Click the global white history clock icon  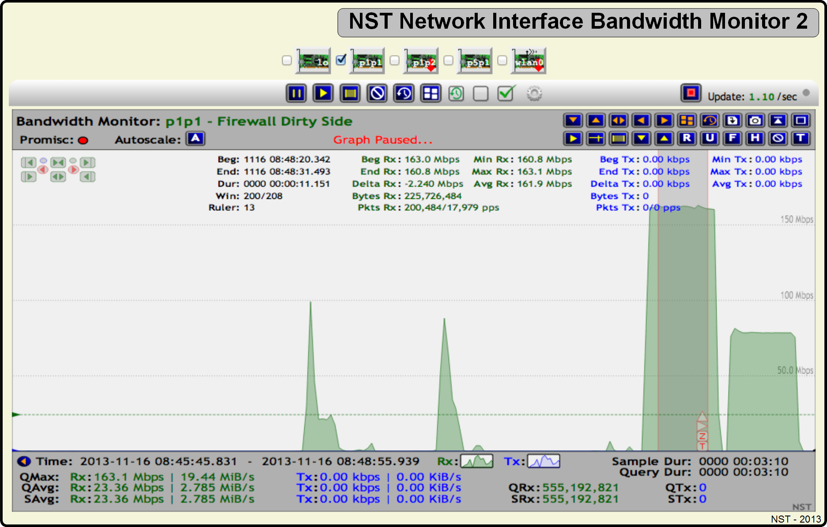coord(404,93)
